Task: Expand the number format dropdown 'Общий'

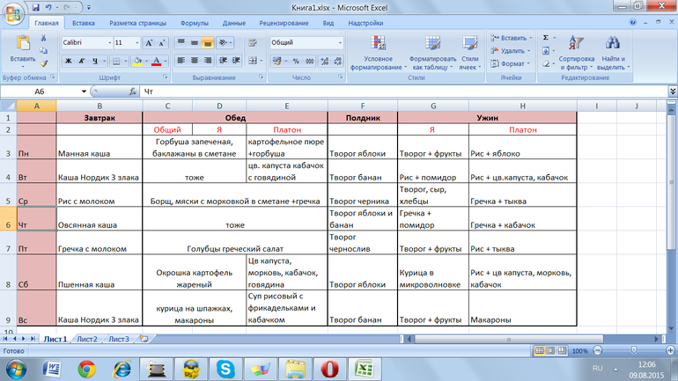Action: click(x=340, y=42)
